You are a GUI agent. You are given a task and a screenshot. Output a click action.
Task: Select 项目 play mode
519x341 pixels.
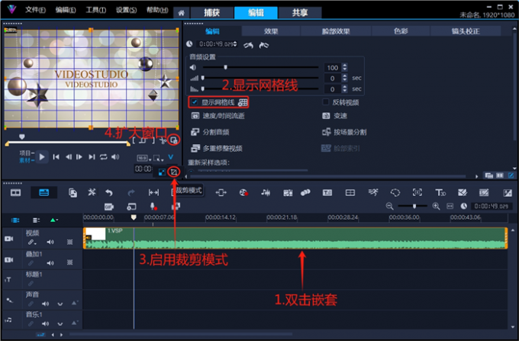tap(26, 153)
